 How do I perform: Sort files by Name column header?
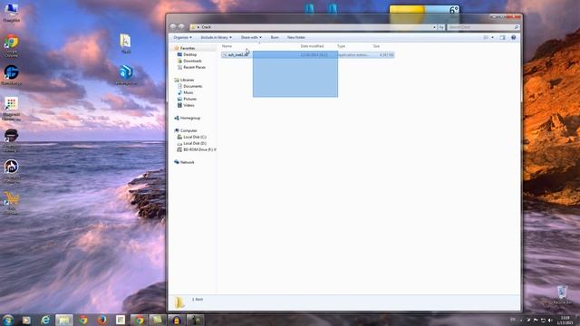(227, 46)
